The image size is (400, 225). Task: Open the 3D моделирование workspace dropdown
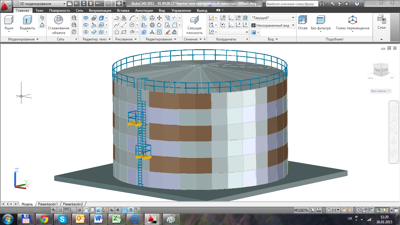[x=40, y=4]
